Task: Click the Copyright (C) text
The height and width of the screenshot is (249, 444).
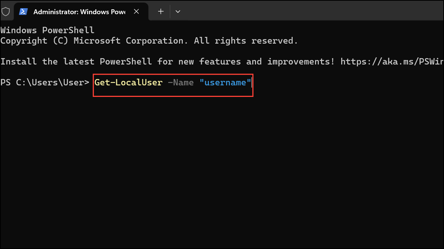Action: pos(34,41)
